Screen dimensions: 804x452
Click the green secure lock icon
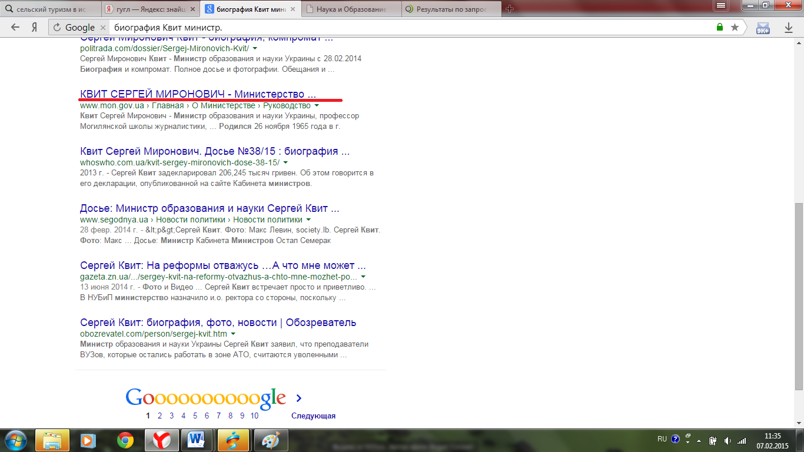[720, 27]
